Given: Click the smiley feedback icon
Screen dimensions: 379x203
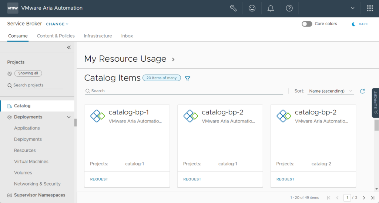Looking at the screenshot, I should click(x=252, y=8).
